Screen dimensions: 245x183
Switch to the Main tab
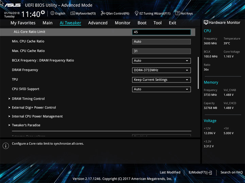click(48, 23)
